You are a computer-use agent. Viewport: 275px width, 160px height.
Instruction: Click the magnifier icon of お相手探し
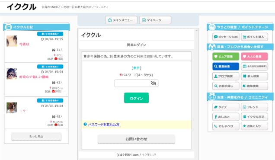[216, 86]
